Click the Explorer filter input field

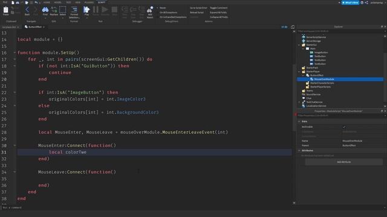click(340, 31)
